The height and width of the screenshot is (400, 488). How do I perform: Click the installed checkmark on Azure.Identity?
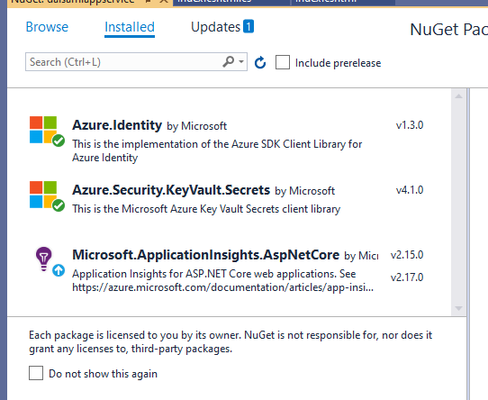[x=59, y=141]
